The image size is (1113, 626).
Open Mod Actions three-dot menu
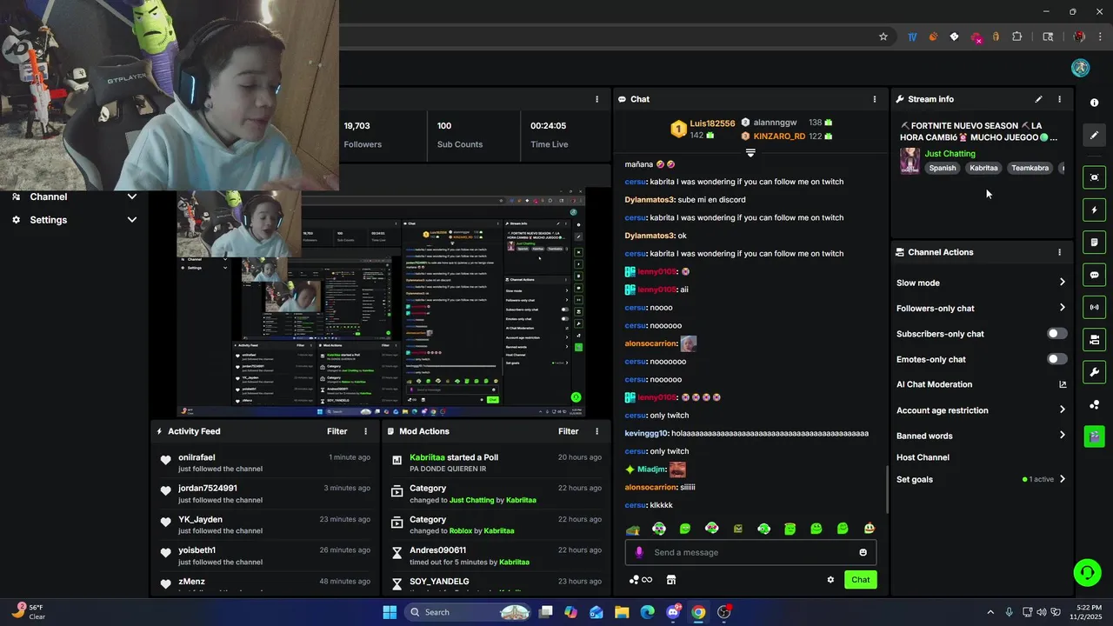(596, 431)
